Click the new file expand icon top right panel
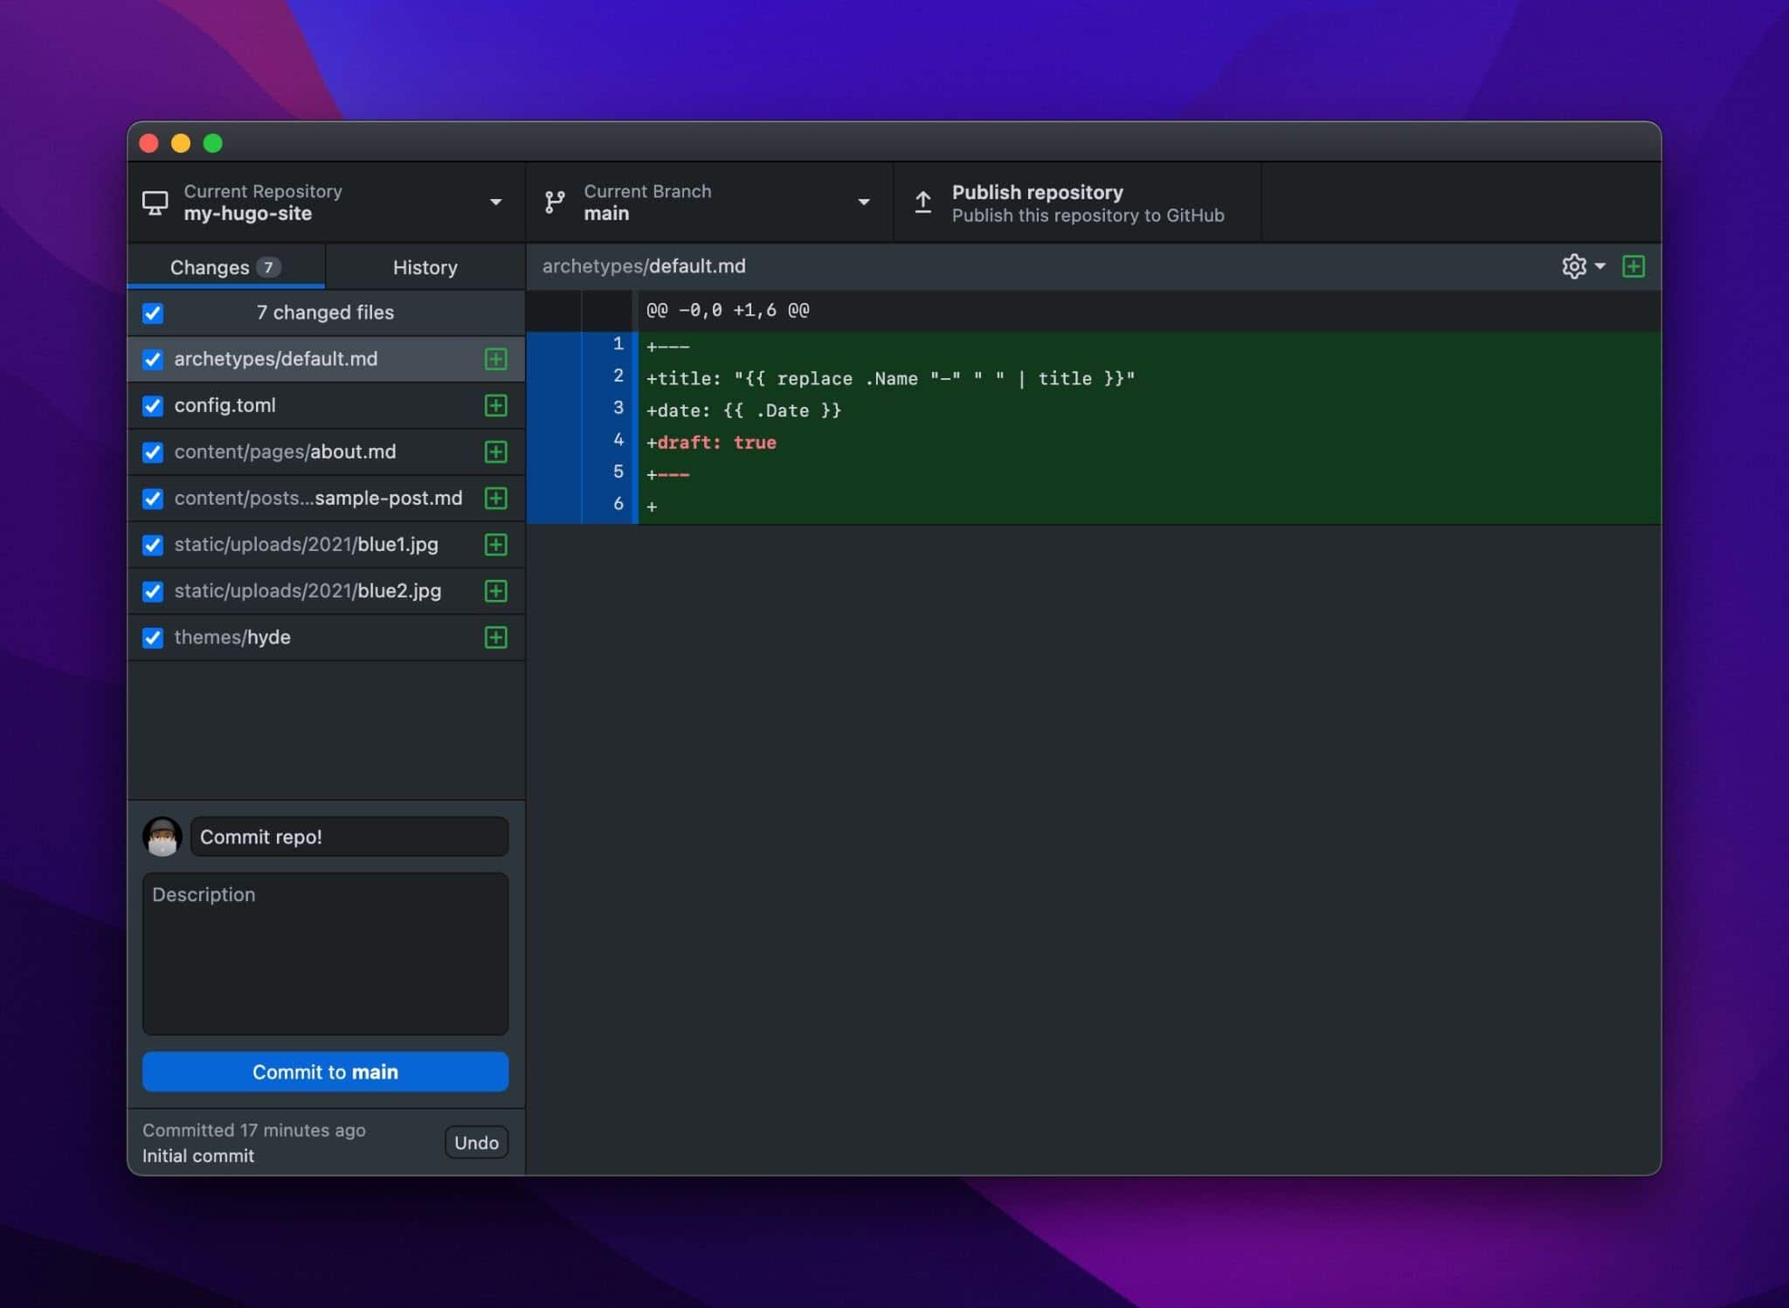Image resolution: width=1789 pixels, height=1308 pixels. (x=1635, y=265)
